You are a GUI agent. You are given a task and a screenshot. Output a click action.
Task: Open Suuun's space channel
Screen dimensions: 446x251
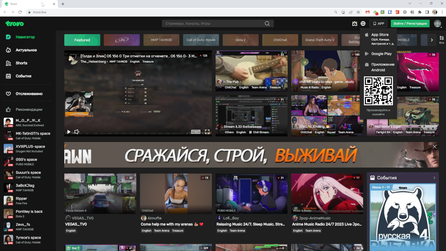pyautogui.click(x=28, y=174)
